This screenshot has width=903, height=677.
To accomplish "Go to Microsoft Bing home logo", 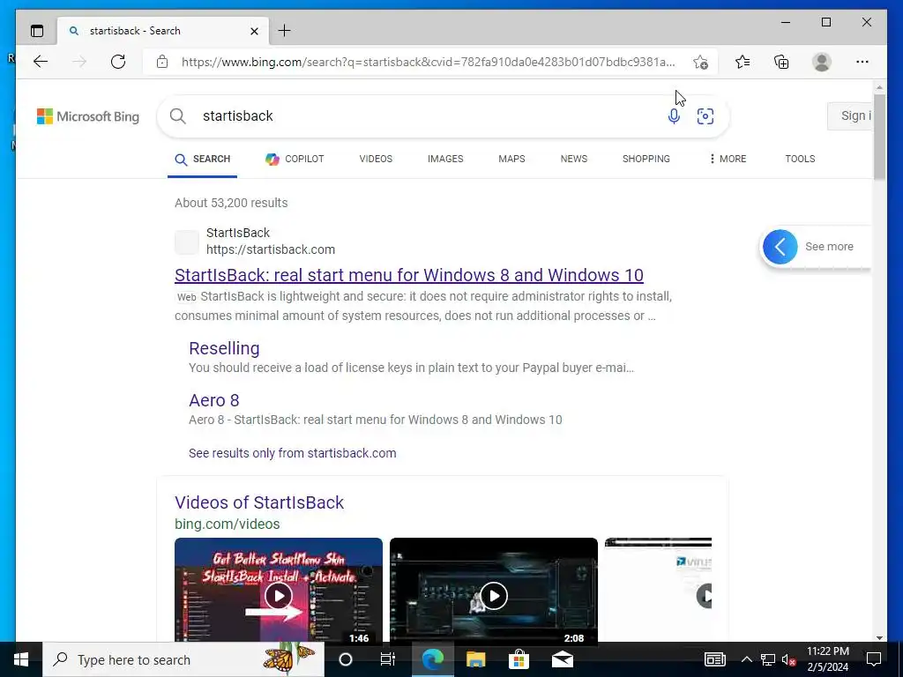I will click(x=88, y=116).
